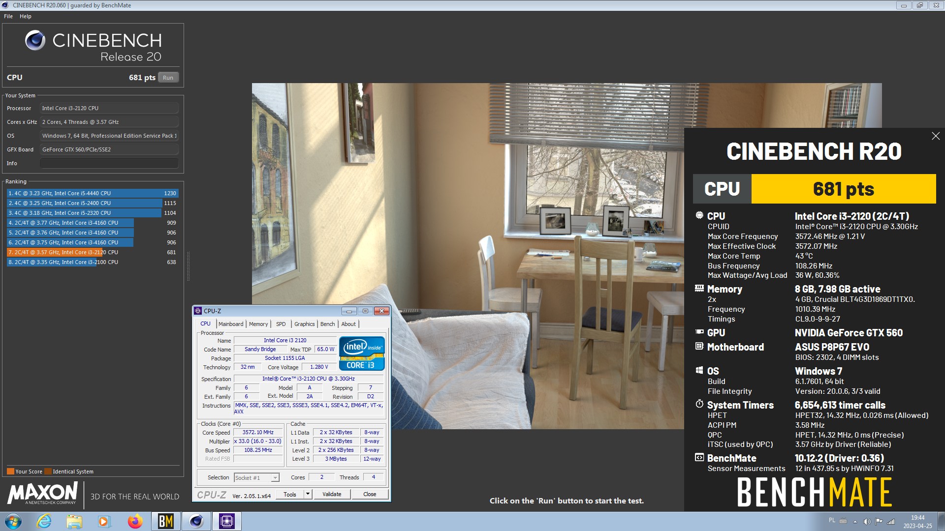This screenshot has width=945, height=531.
Task: Click the Intel Core i3 inside badge
Action: coord(362,354)
